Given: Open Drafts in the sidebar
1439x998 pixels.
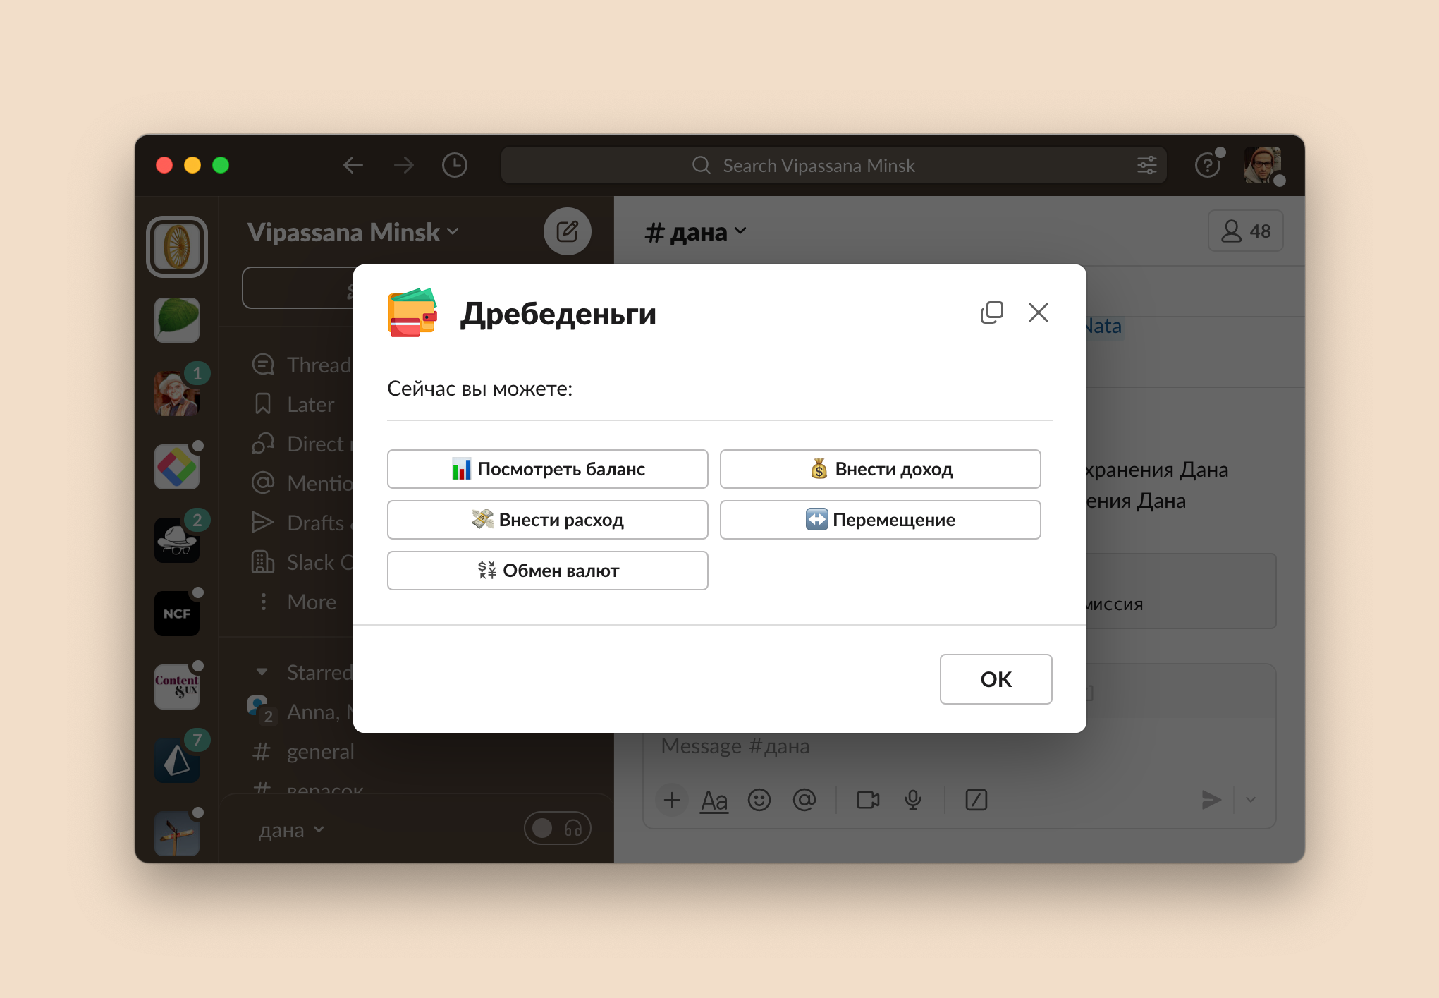Looking at the screenshot, I should click(302, 523).
